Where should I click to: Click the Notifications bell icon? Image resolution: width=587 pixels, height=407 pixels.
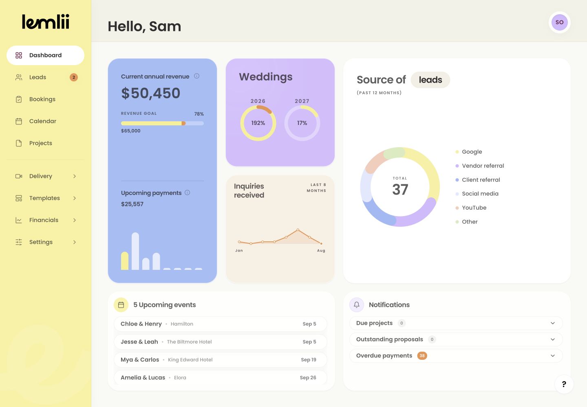pos(357,305)
